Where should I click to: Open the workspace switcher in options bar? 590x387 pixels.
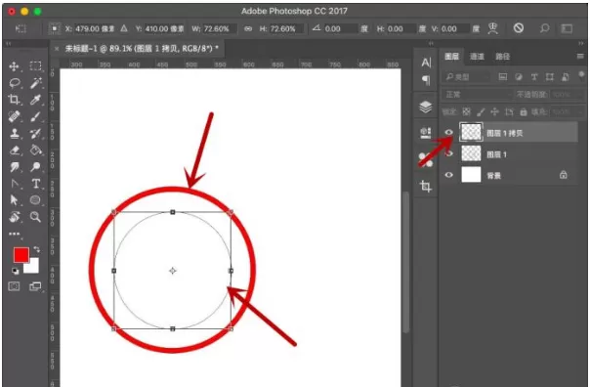[x=567, y=28]
